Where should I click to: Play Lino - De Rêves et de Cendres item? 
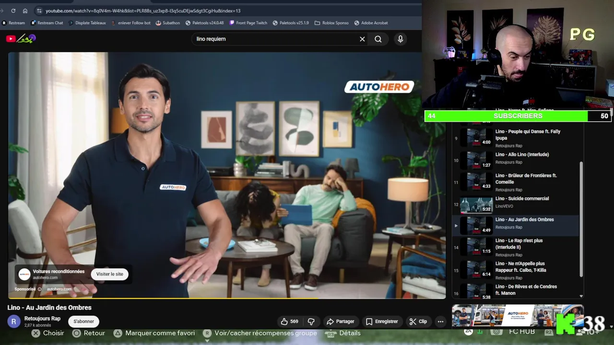coord(516,291)
